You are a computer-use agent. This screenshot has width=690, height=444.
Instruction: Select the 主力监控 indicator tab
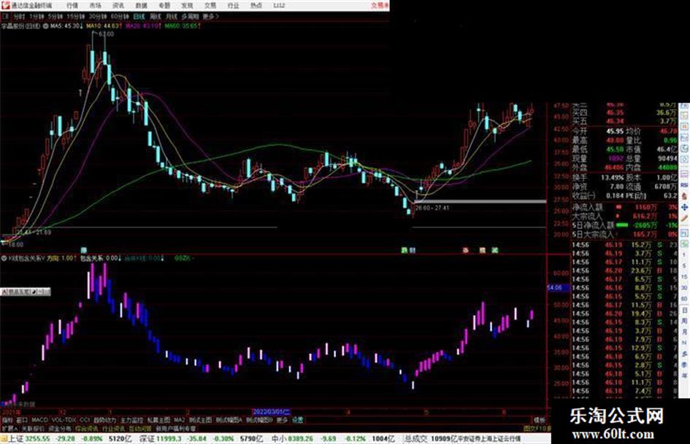(131, 420)
